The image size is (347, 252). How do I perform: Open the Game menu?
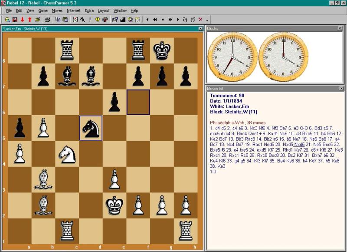coord(43,10)
